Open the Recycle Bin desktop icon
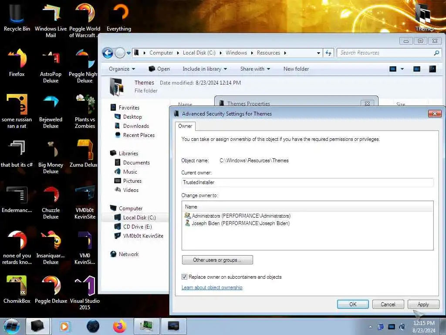Screen dimensions: 446x335 [x=17, y=17]
